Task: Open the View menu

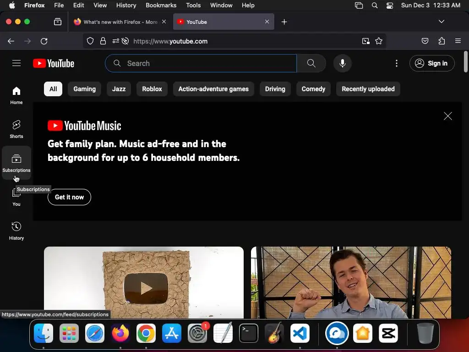Action: click(x=100, y=5)
